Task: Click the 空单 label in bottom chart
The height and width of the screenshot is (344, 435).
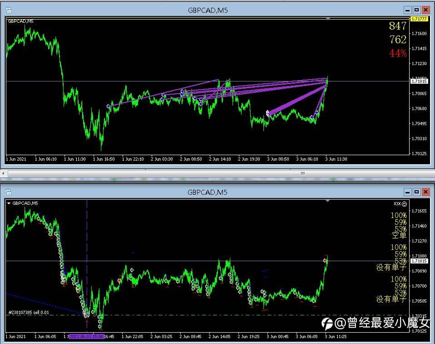Action: click(x=399, y=235)
